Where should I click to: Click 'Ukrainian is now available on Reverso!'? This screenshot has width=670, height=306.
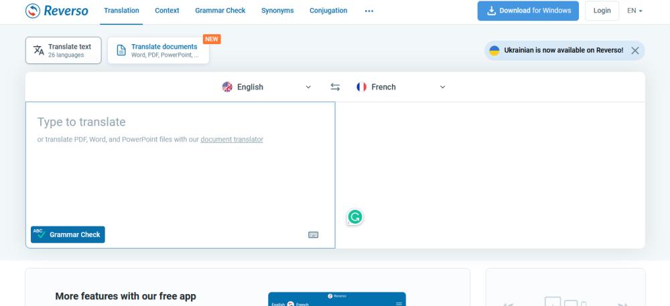(563, 50)
